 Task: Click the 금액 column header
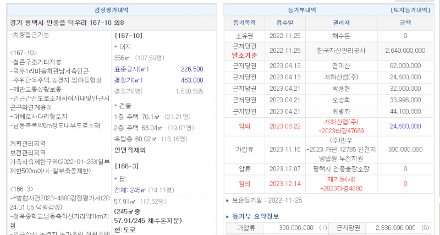coord(405,23)
